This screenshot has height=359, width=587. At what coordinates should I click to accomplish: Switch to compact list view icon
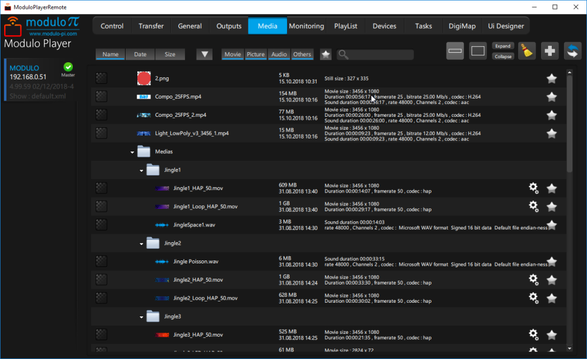(454, 51)
